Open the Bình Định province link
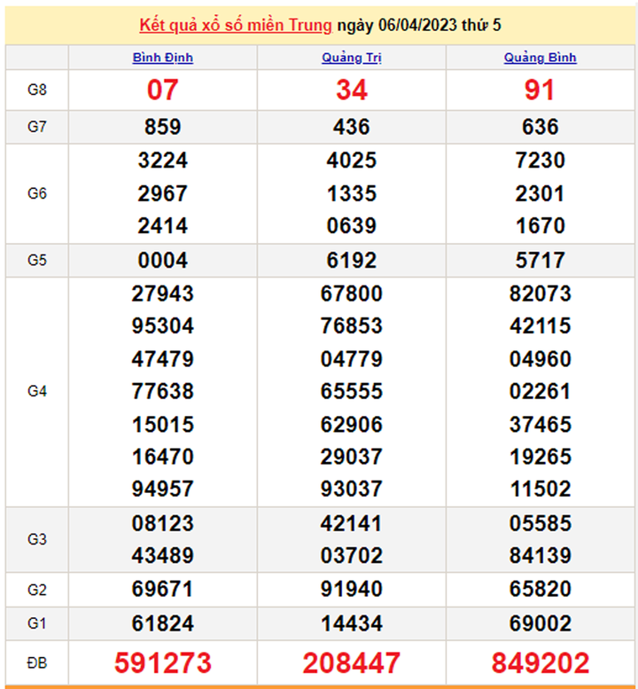The height and width of the screenshot is (689, 638). pyautogui.click(x=163, y=58)
